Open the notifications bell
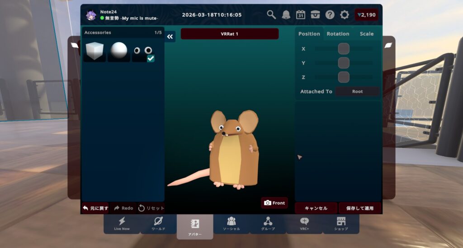 (286, 15)
